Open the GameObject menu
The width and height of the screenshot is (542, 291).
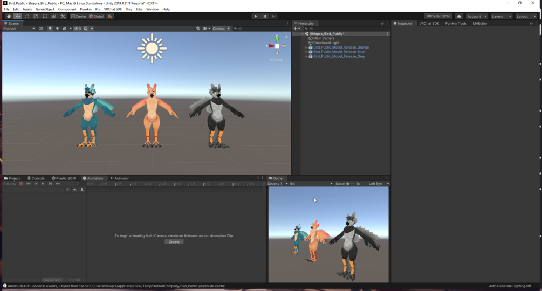(x=45, y=9)
